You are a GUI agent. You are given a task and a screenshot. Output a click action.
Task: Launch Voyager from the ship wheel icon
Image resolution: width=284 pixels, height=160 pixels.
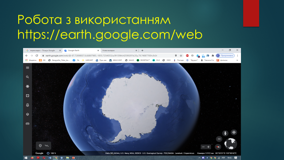tap(28, 86)
